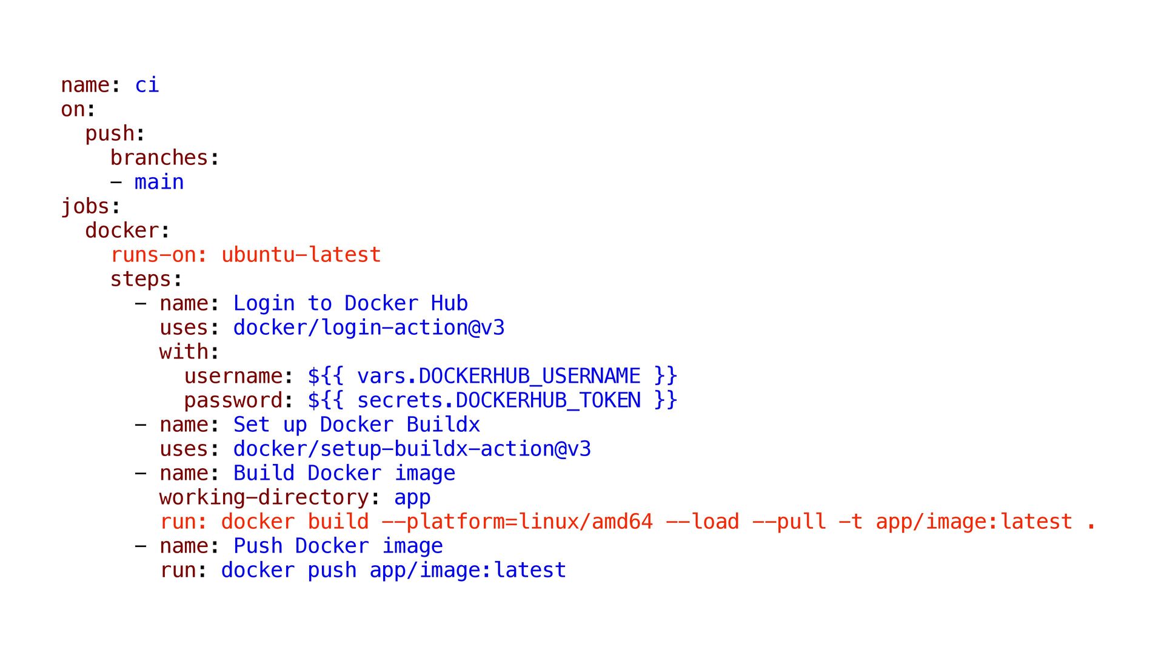Click the 'Login to Docker Hub' step name

350,303
